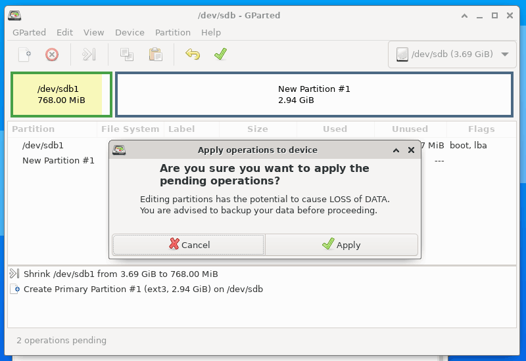Click the Paste partition toolbar icon
The image size is (526, 361).
pyautogui.click(x=156, y=54)
